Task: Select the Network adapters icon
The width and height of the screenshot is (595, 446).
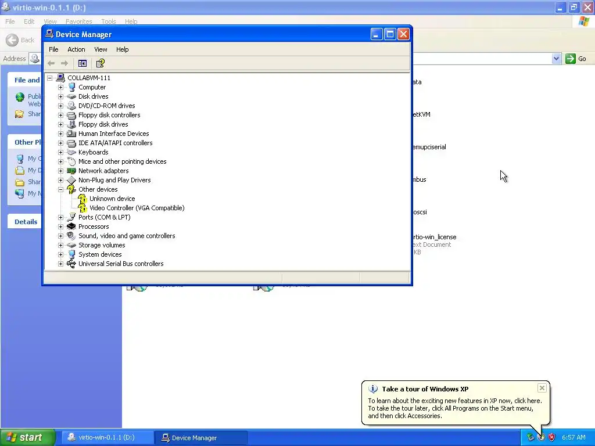Action: point(71,171)
